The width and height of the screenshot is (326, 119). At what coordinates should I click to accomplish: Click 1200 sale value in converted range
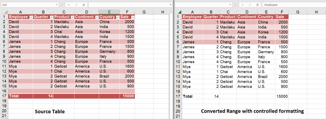click(x=282, y=32)
